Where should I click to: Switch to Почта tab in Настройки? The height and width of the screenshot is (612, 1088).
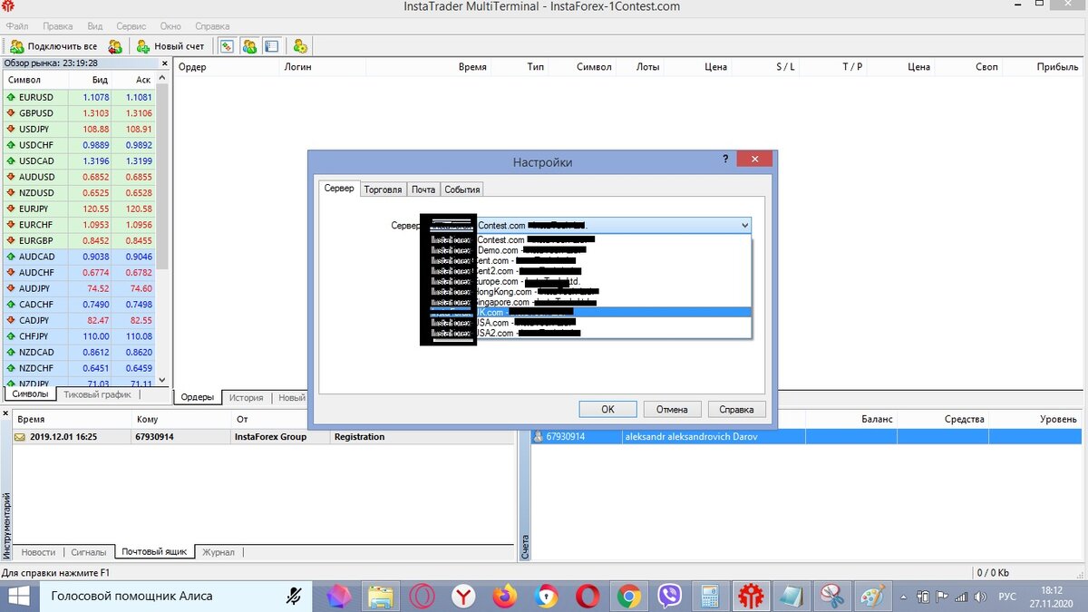[x=423, y=189]
